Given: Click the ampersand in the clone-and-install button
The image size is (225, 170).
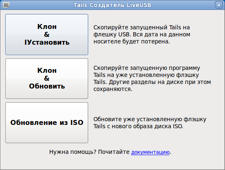Looking at the screenshot, I should (47, 34).
